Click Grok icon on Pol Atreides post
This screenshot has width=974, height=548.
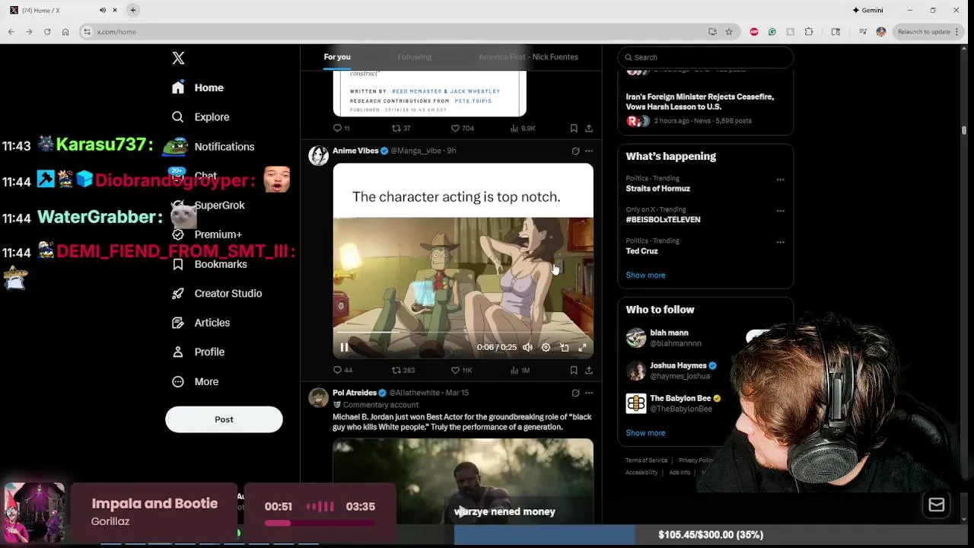tap(575, 393)
